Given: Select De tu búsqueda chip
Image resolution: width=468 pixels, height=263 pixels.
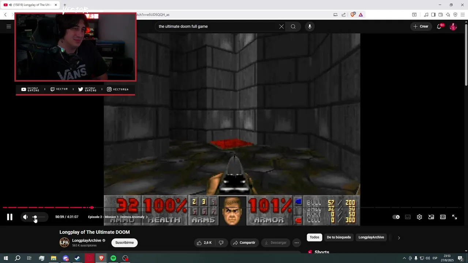Looking at the screenshot, I should click(339, 237).
